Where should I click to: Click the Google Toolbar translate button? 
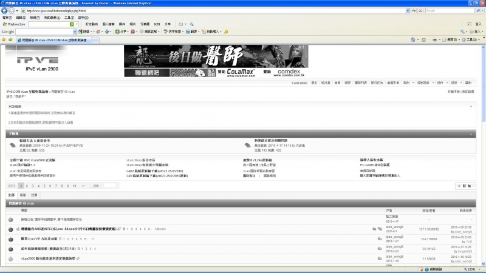coord(191,32)
